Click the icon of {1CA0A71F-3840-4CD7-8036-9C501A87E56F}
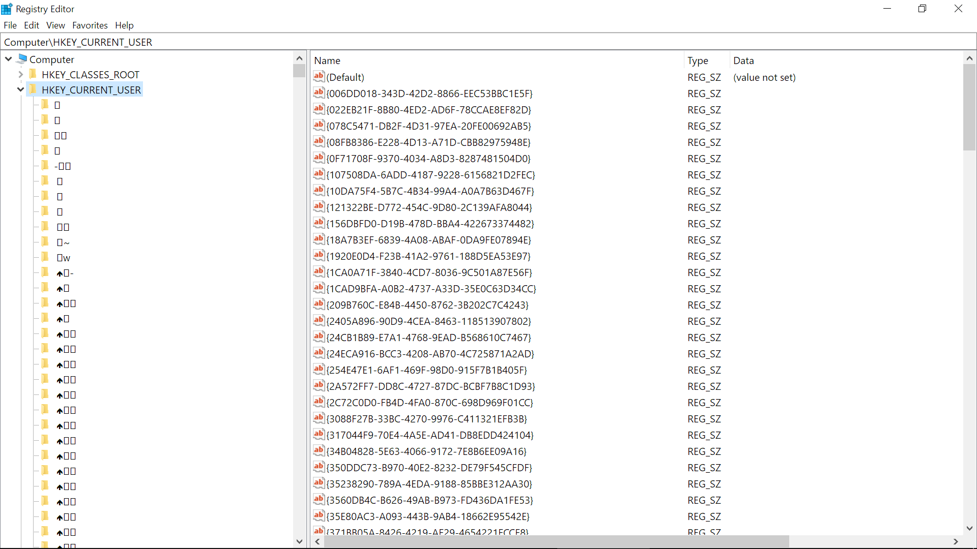 [319, 272]
